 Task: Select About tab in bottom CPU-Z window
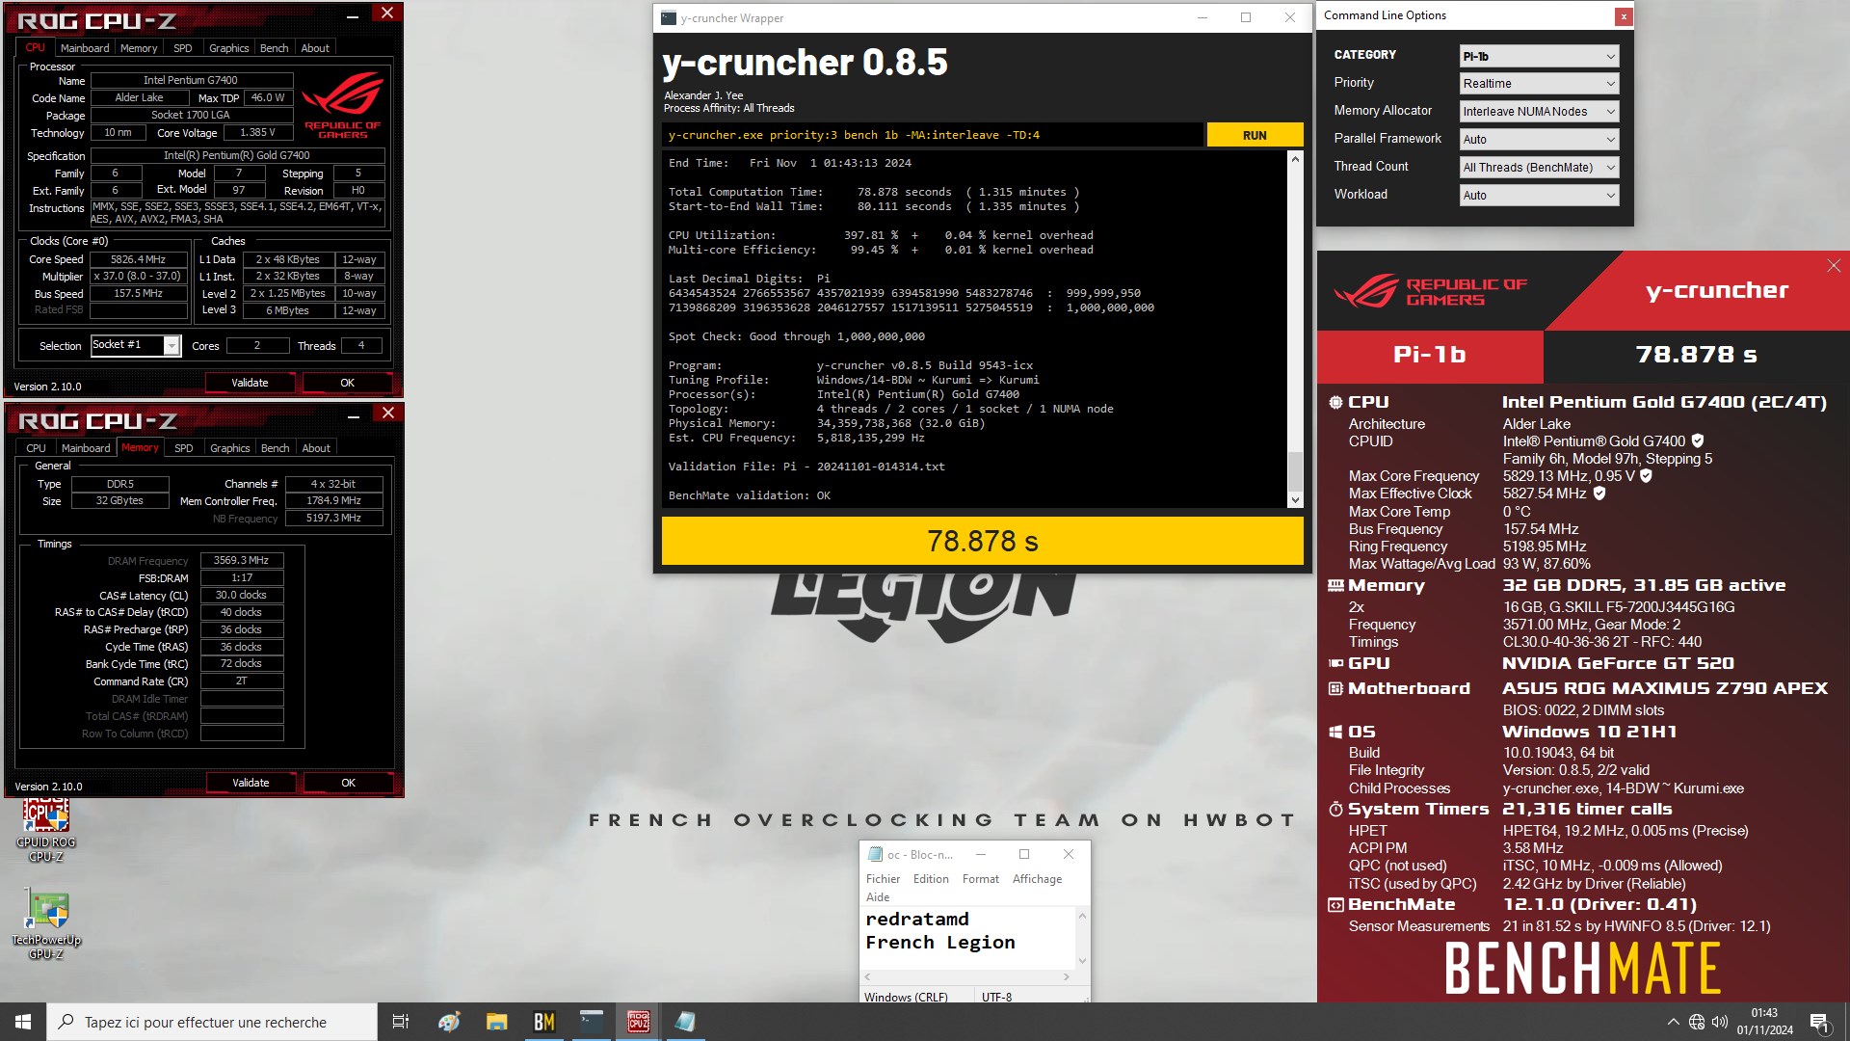pyautogui.click(x=316, y=448)
